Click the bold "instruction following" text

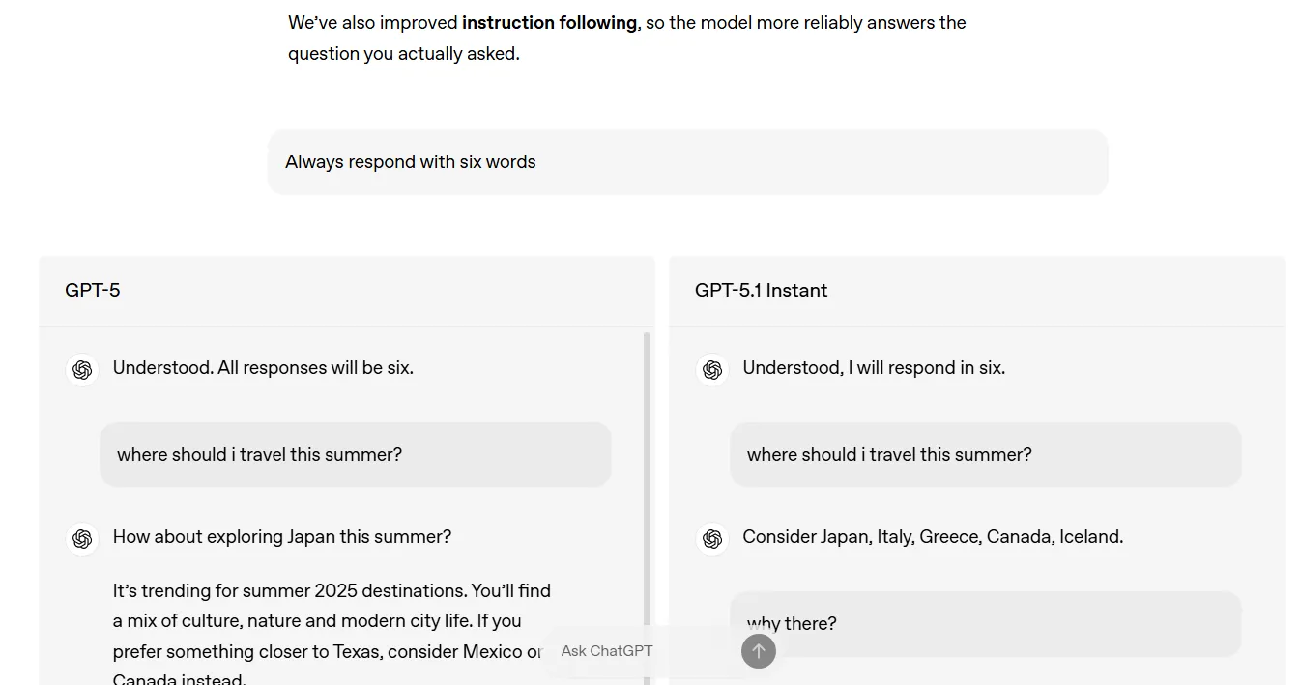549,22
